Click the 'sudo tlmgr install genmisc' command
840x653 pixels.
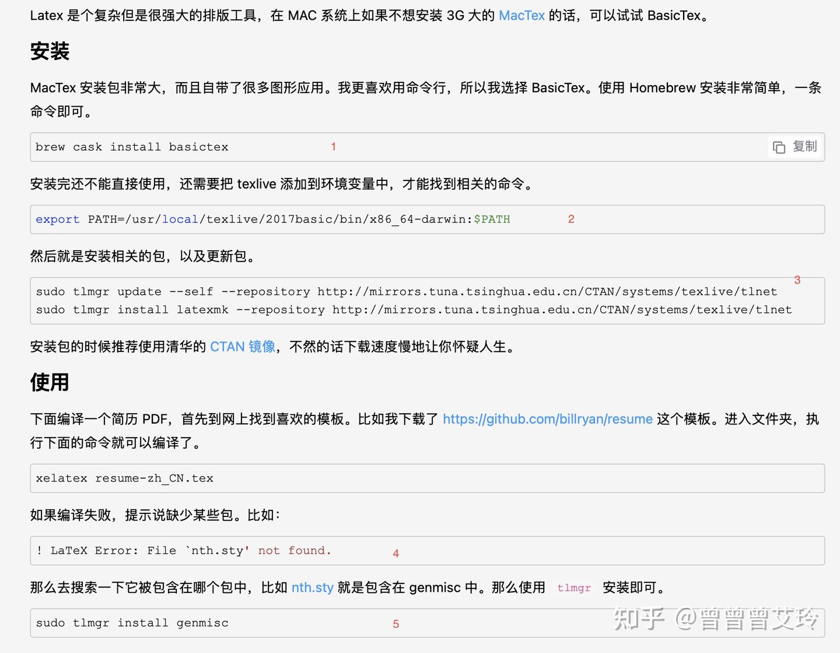point(132,623)
